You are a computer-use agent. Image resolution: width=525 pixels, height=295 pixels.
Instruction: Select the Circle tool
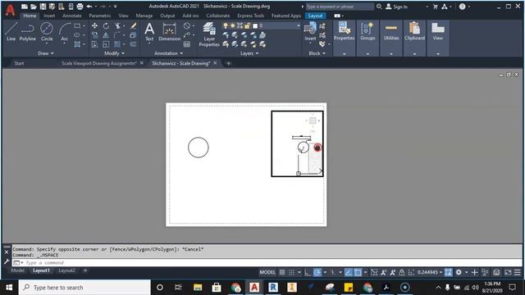coord(47,32)
